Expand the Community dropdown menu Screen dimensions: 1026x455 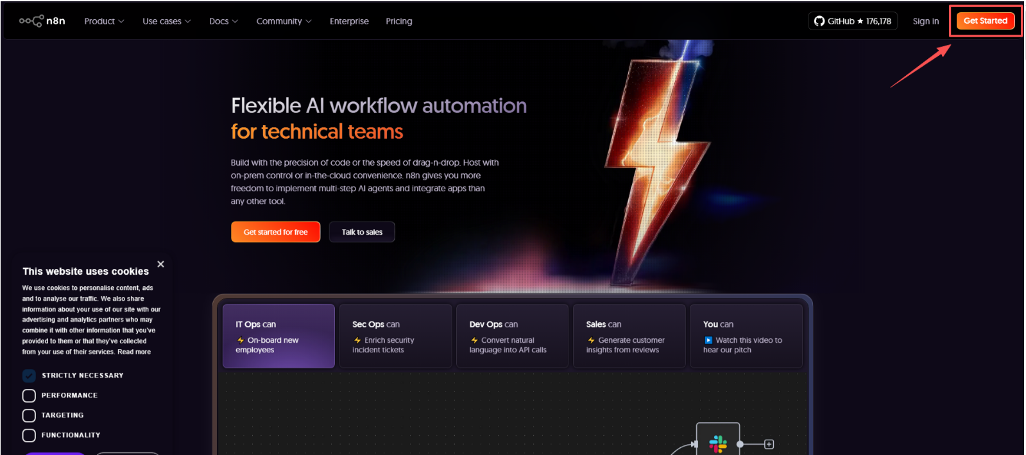(284, 21)
